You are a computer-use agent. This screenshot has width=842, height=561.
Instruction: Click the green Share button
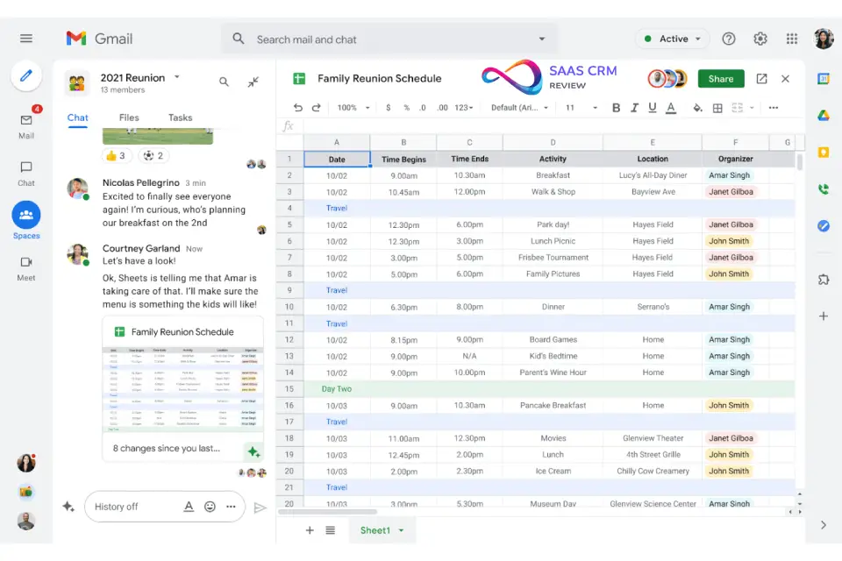721,79
